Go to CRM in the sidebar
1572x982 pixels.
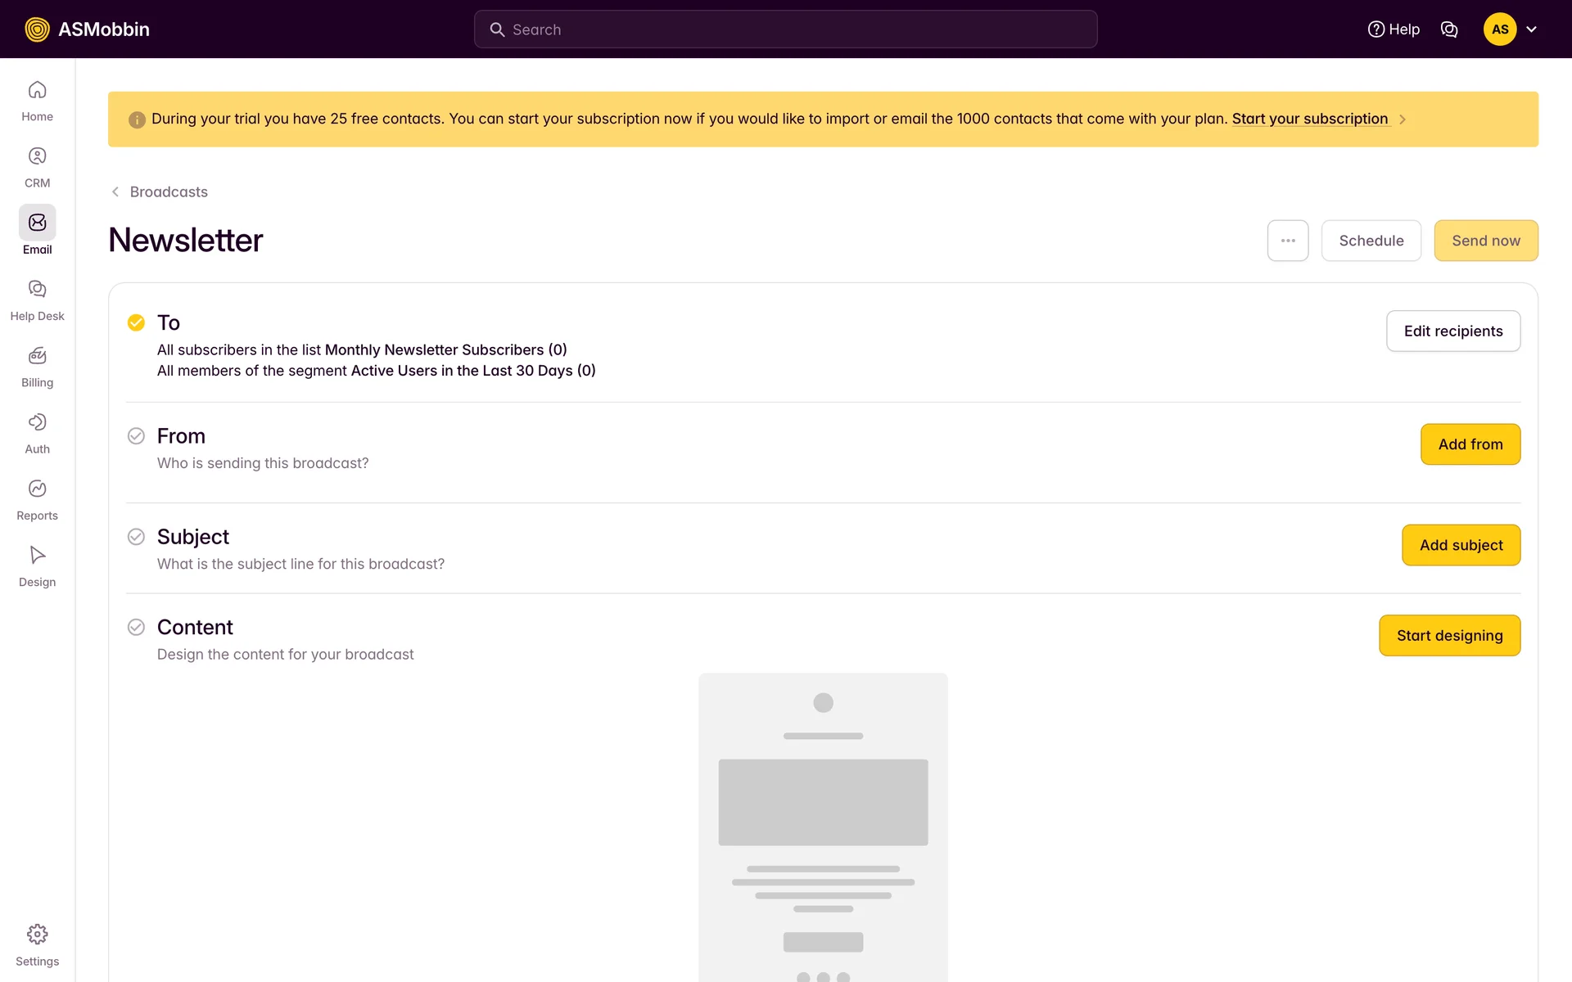tap(37, 156)
